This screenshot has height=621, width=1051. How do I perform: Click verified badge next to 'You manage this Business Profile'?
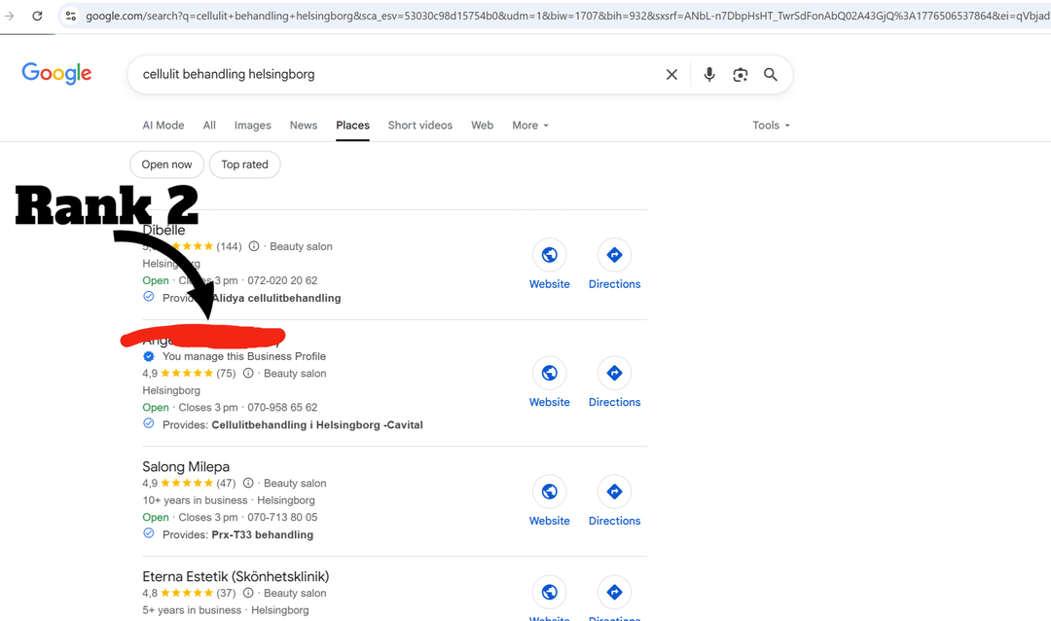coord(149,356)
